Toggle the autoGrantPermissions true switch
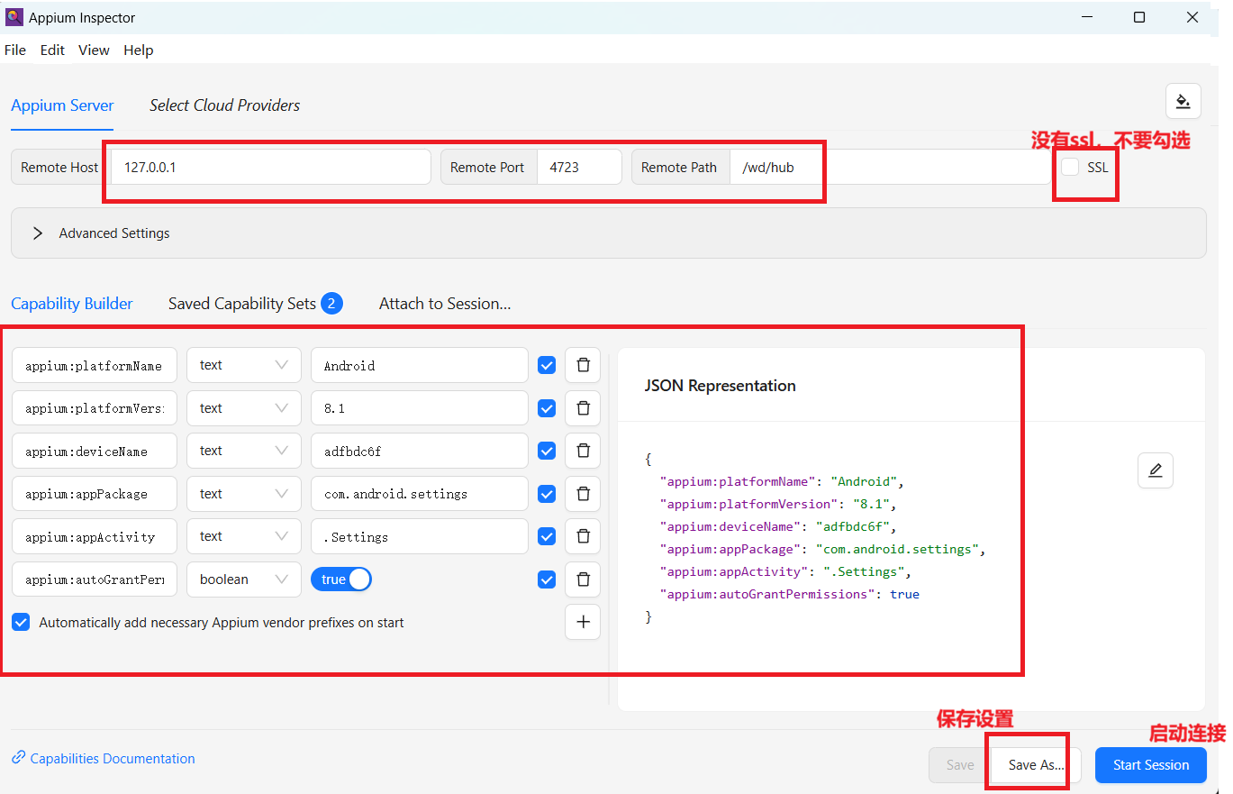This screenshot has height=794, width=1233. click(x=341, y=580)
